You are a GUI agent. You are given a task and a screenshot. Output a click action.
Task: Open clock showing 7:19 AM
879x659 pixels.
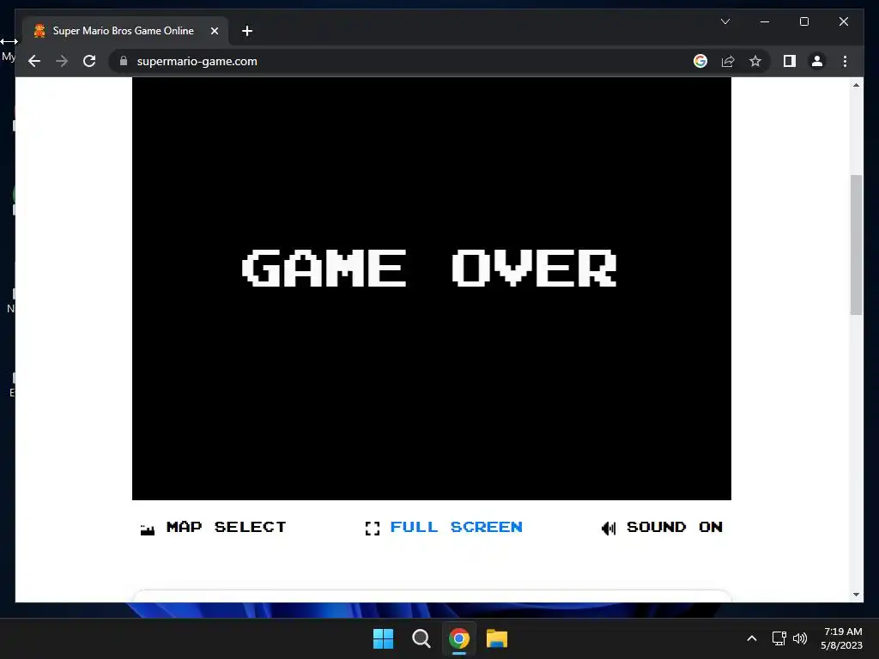tap(841, 638)
